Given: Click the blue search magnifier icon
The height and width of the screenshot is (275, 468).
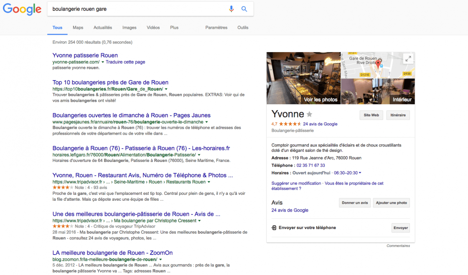Looking at the screenshot, I should tap(244, 9).
